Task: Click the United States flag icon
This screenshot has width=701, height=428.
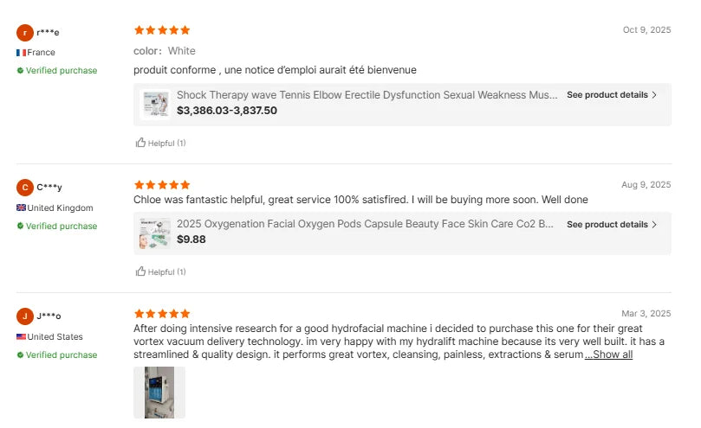Action: [21, 336]
